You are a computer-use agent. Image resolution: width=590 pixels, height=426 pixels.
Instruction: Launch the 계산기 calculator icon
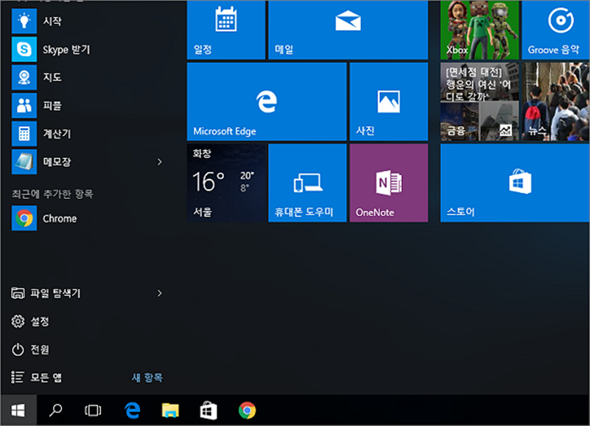[24, 134]
